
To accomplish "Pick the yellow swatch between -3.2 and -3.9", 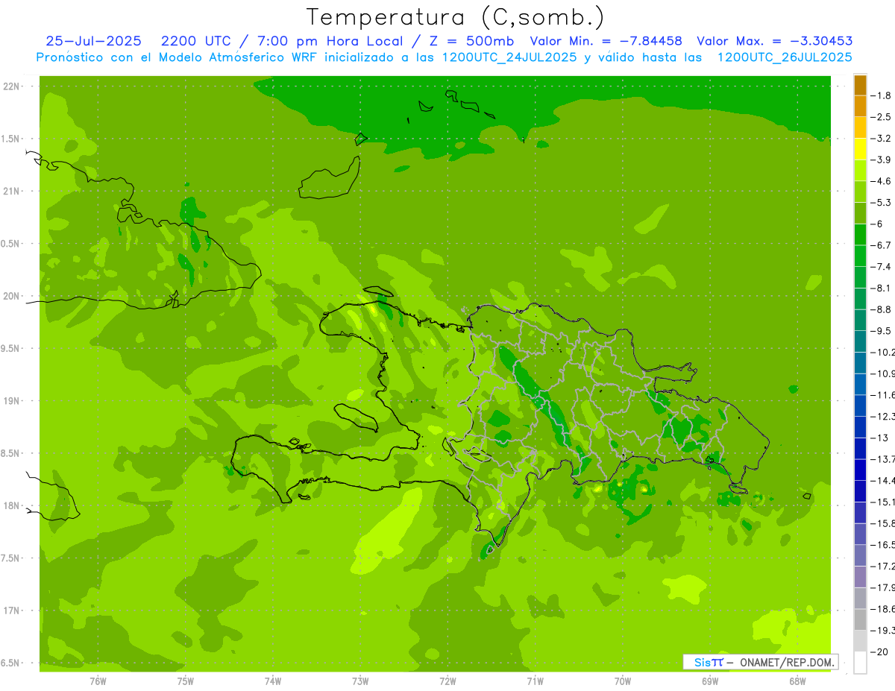I will [860, 149].
